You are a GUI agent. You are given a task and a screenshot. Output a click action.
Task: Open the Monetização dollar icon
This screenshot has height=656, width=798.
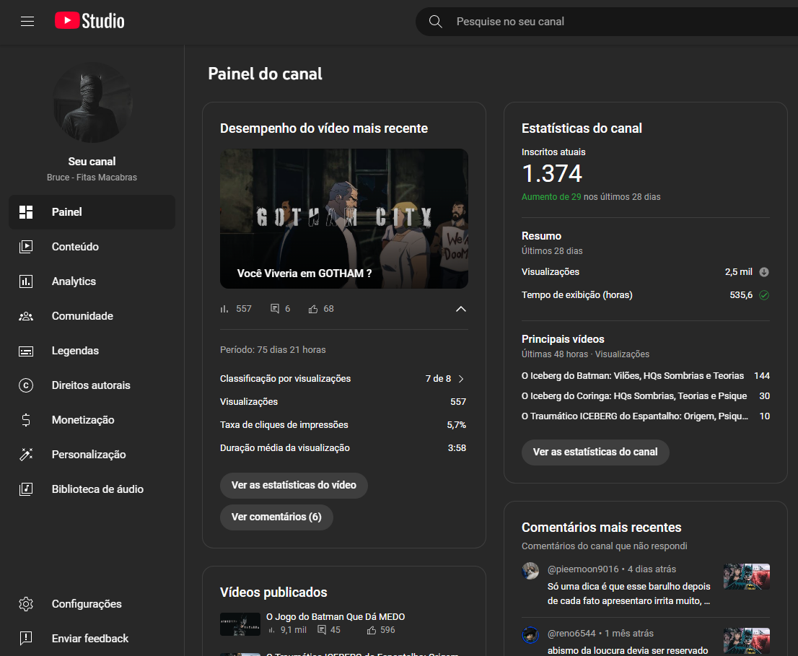[26, 420]
